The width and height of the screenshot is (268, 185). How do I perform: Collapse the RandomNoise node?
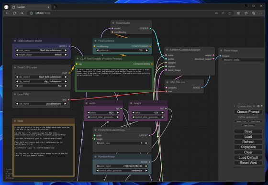pos(95,156)
